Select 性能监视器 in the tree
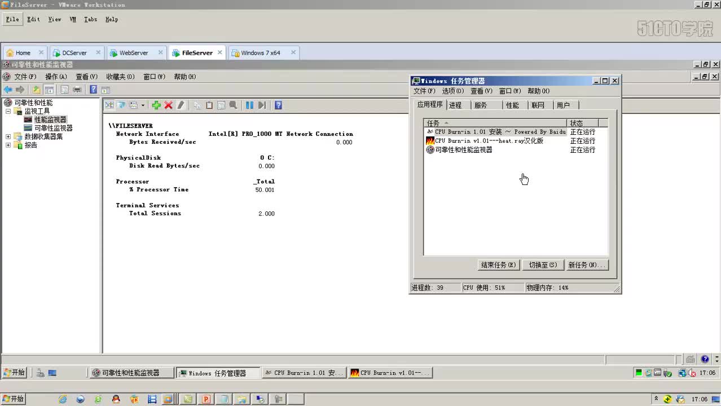The width and height of the screenshot is (721, 406). point(50,120)
